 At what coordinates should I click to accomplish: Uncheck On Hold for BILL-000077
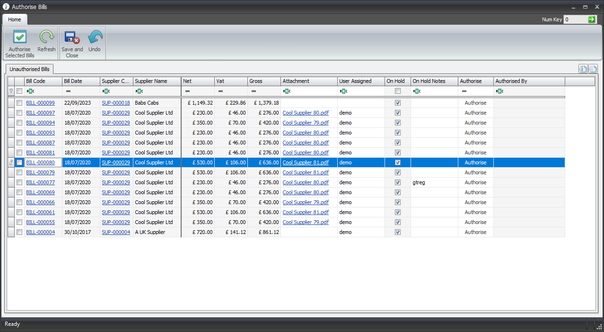[397, 182]
